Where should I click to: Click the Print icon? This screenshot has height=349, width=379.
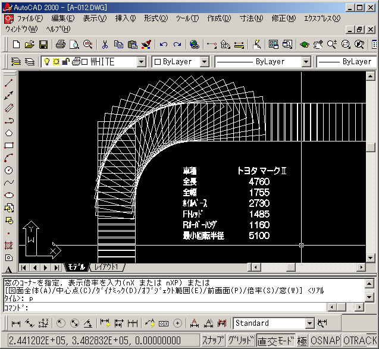61,45
